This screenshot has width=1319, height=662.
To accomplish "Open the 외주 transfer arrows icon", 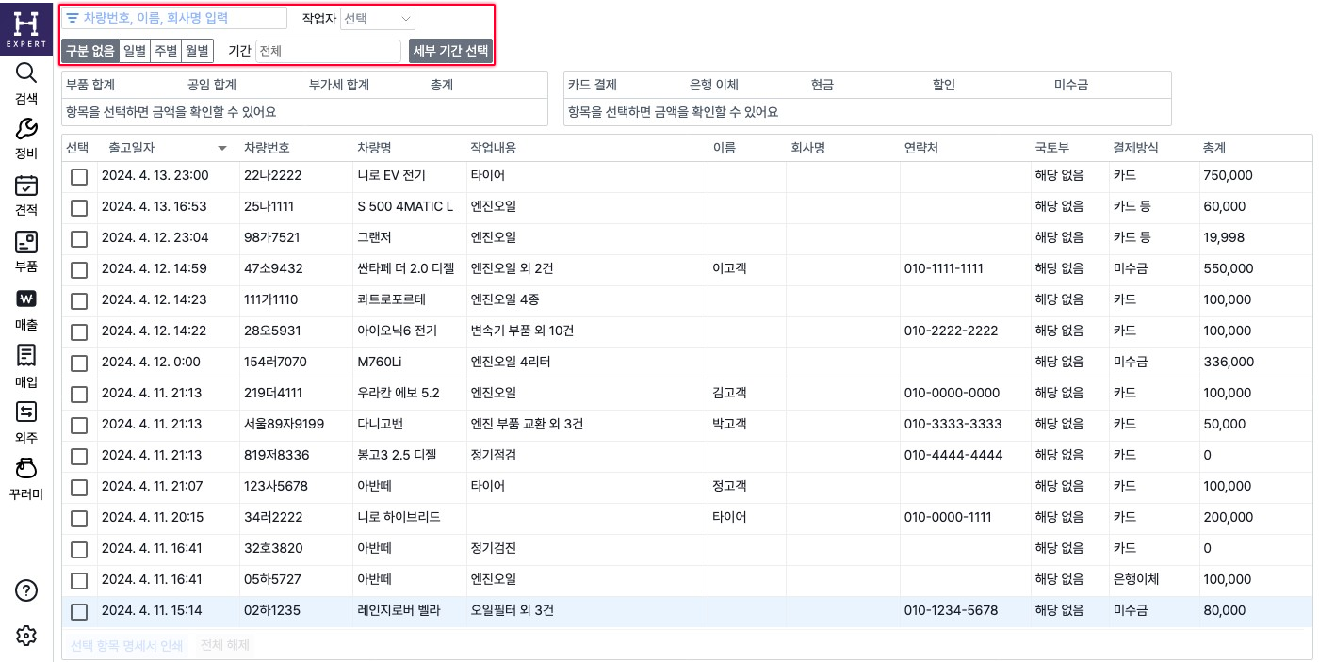I will point(26,412).
